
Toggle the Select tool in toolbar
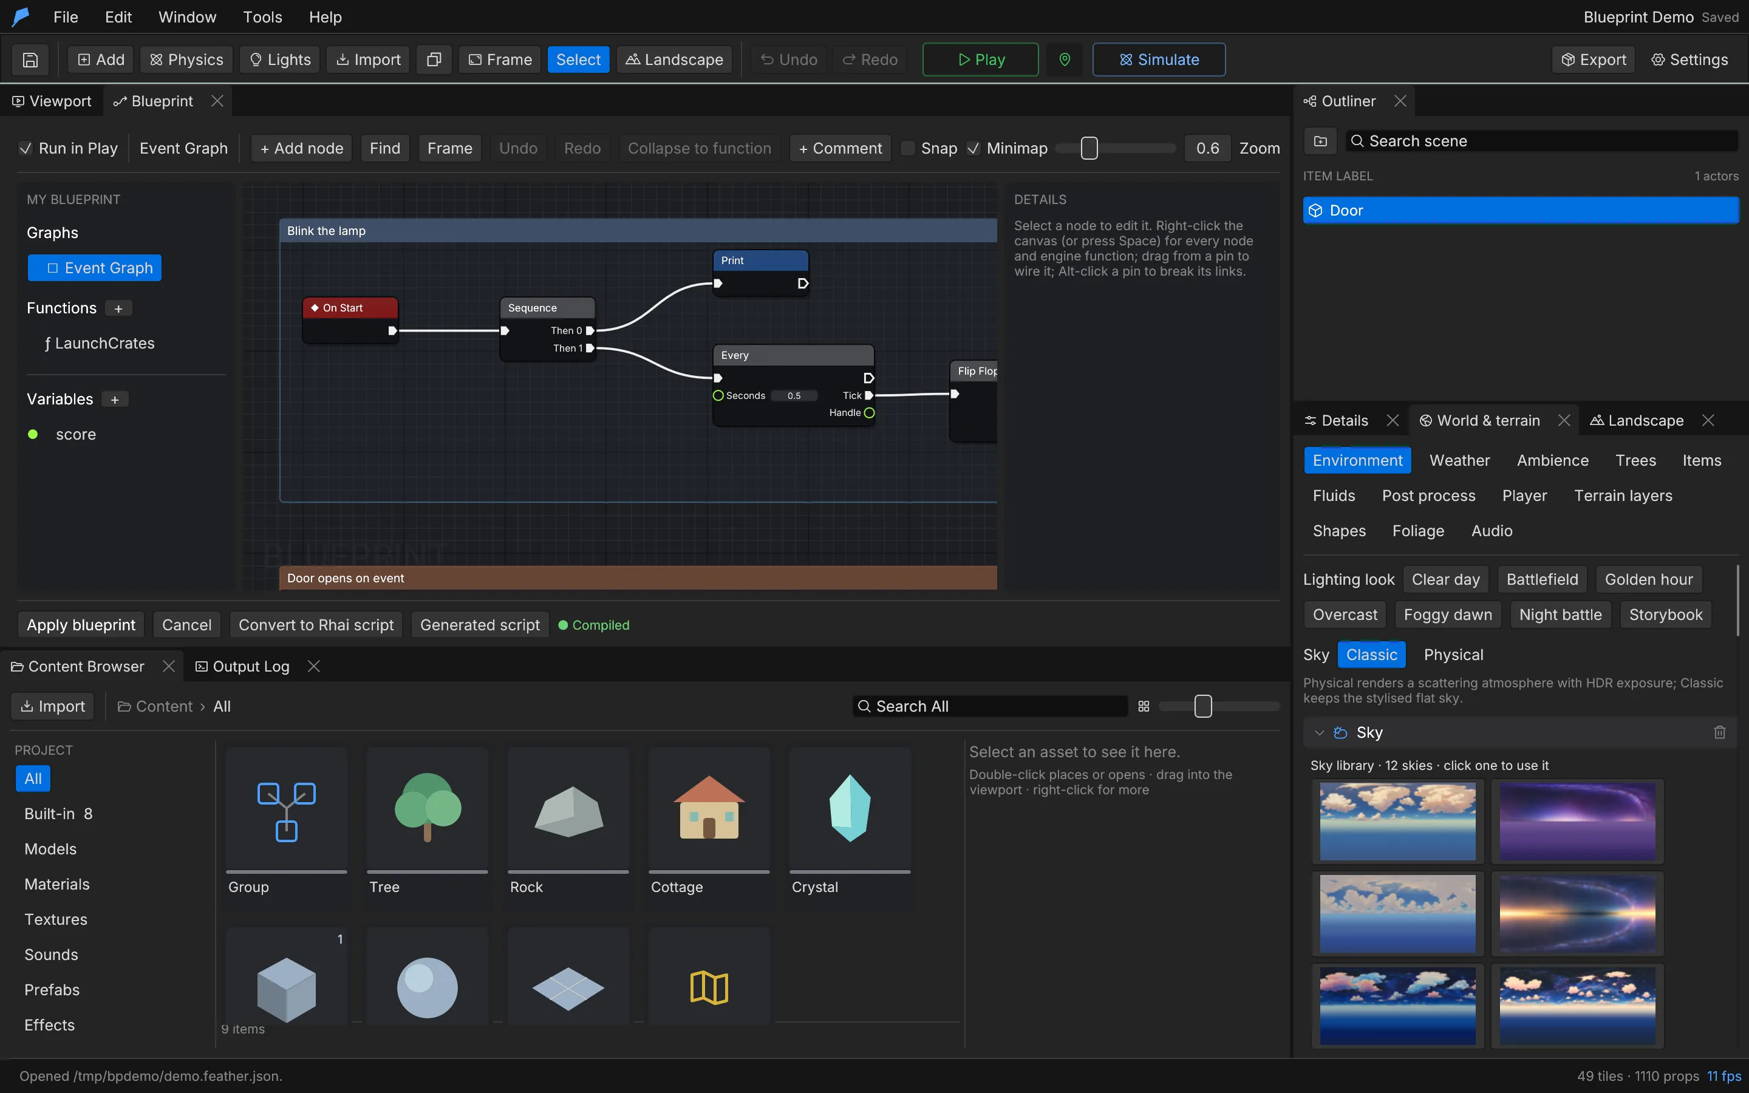578,60
